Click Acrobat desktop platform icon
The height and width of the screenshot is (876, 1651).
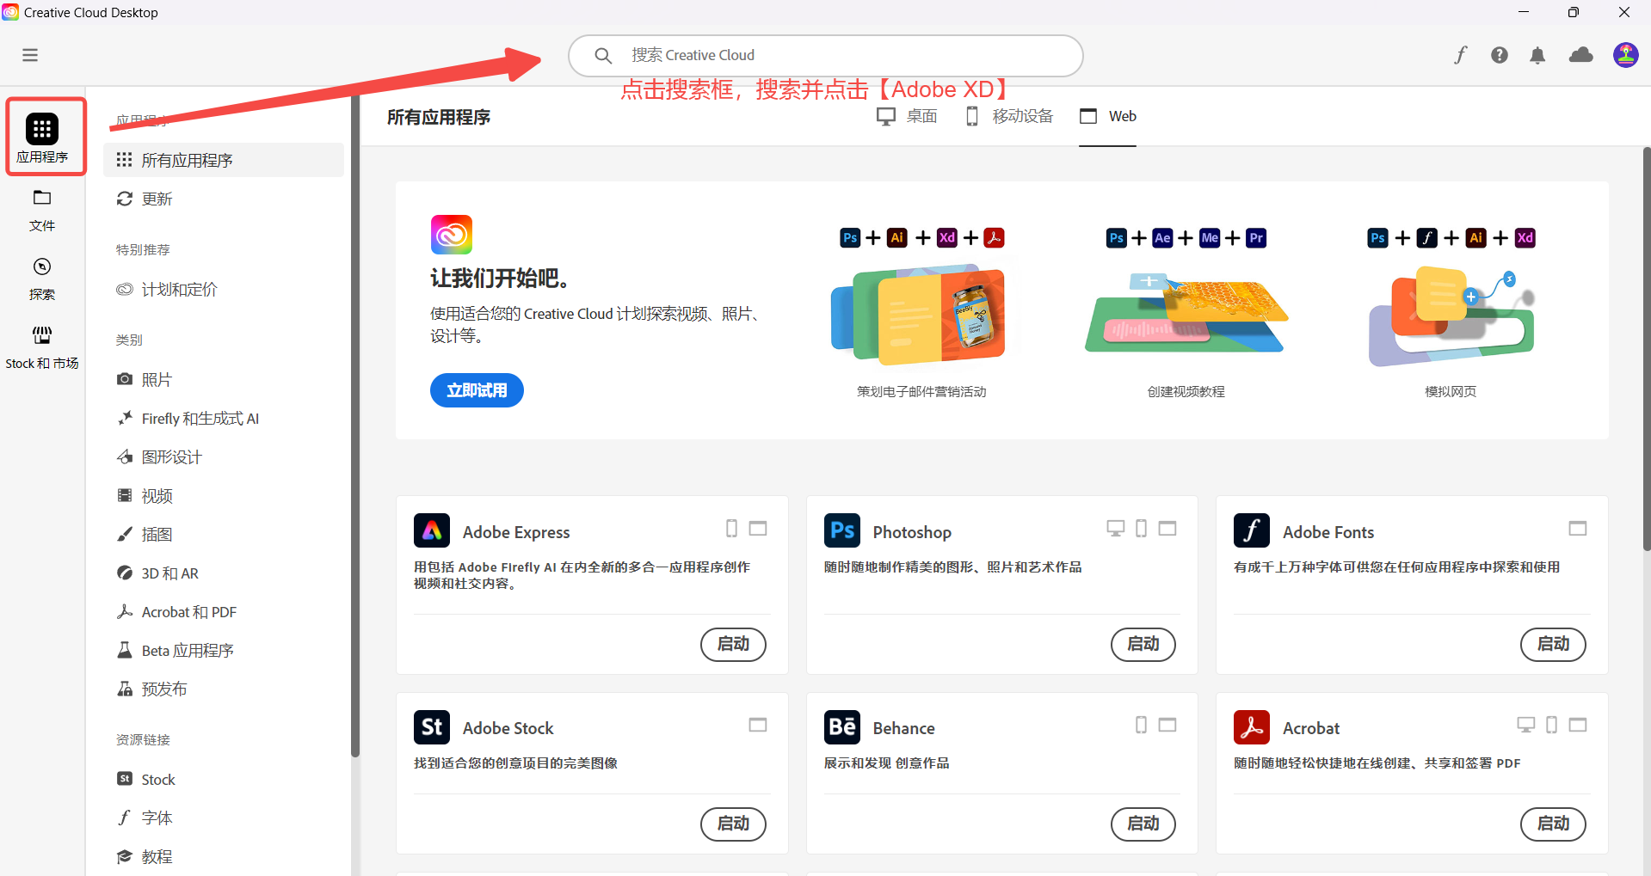pos(1526,725)
